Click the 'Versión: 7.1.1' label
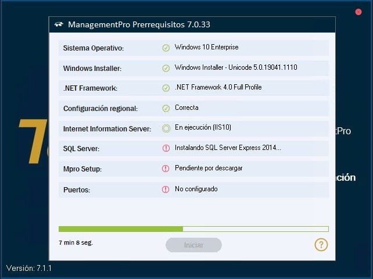The width and height of the screenshot is (373, 279). point(29,269)
